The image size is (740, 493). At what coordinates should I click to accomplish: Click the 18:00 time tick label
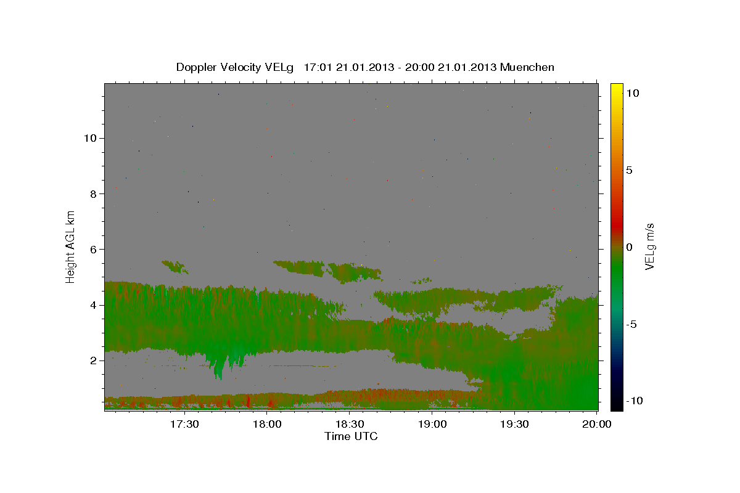click(267, 424)
